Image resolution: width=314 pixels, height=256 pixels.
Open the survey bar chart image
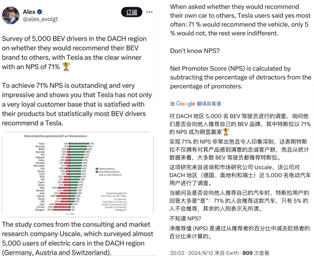[78, 175]
